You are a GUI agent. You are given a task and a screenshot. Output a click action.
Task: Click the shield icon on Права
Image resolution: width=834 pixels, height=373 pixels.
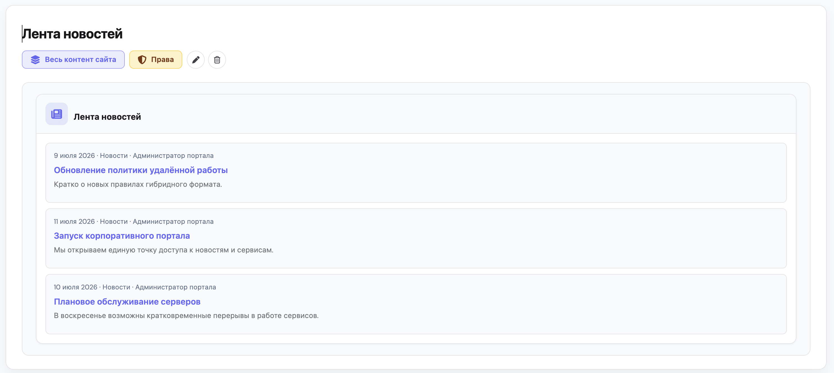pos(142,59)
